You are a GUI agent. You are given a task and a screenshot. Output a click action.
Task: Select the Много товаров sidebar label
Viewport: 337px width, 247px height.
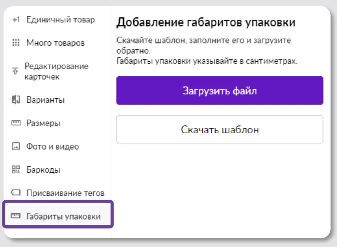pos(55,43)
